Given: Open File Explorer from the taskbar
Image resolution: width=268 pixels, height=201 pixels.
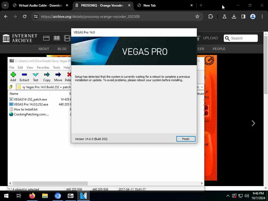Looking at the screenshot, I should pyautogui.click(x=45, y=196).
